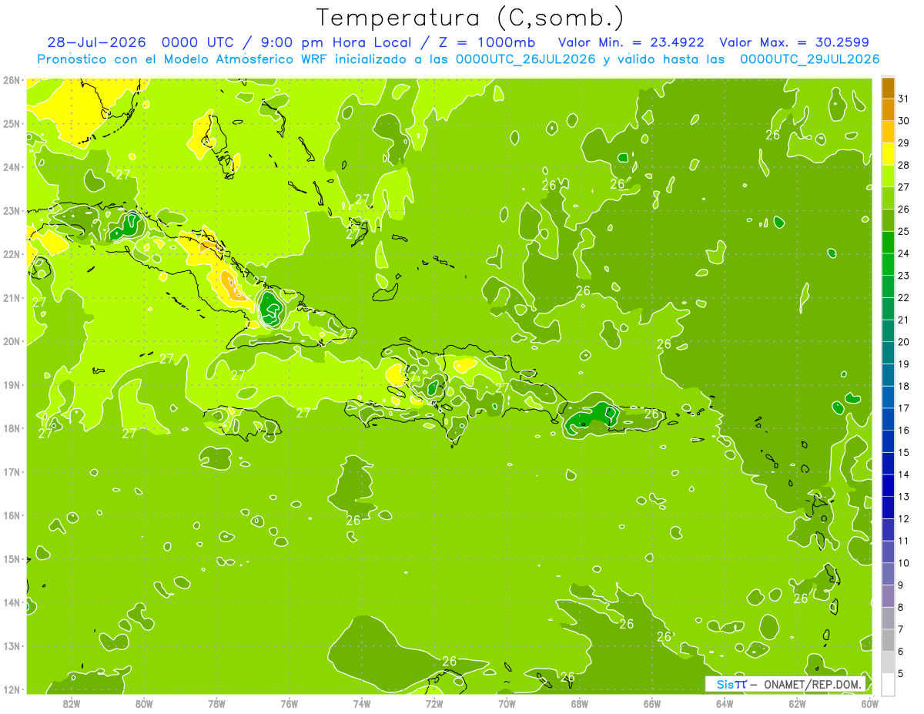The width and height of the screenshot is (924, 714).
Task: Click the legend value "31"
Action: (x=904, y=99)
